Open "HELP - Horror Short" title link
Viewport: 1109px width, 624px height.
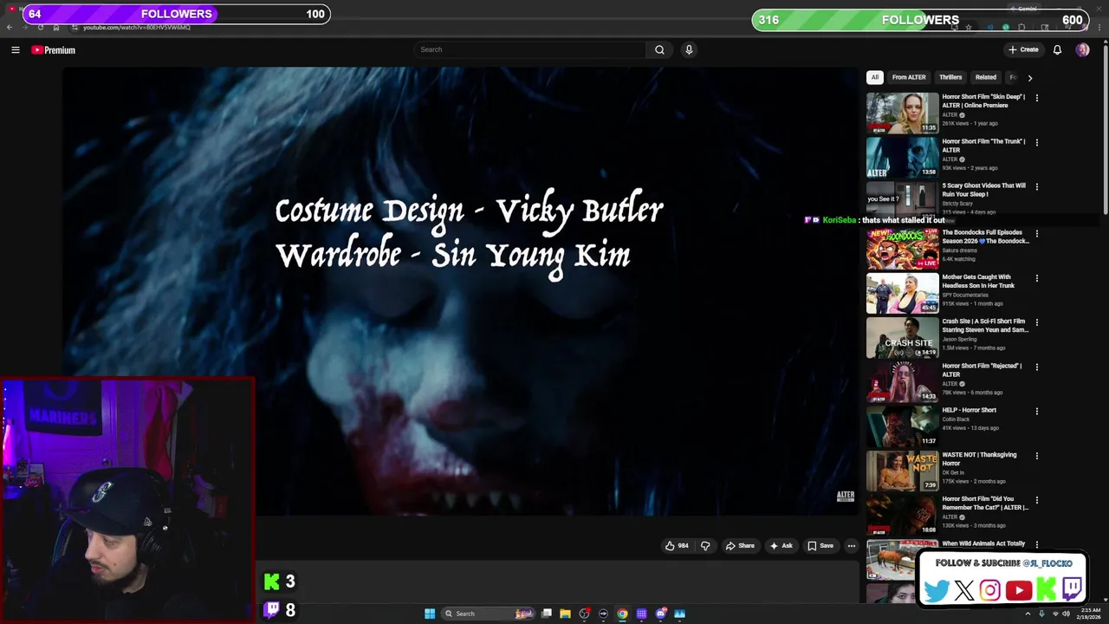[x=970, y=410]
